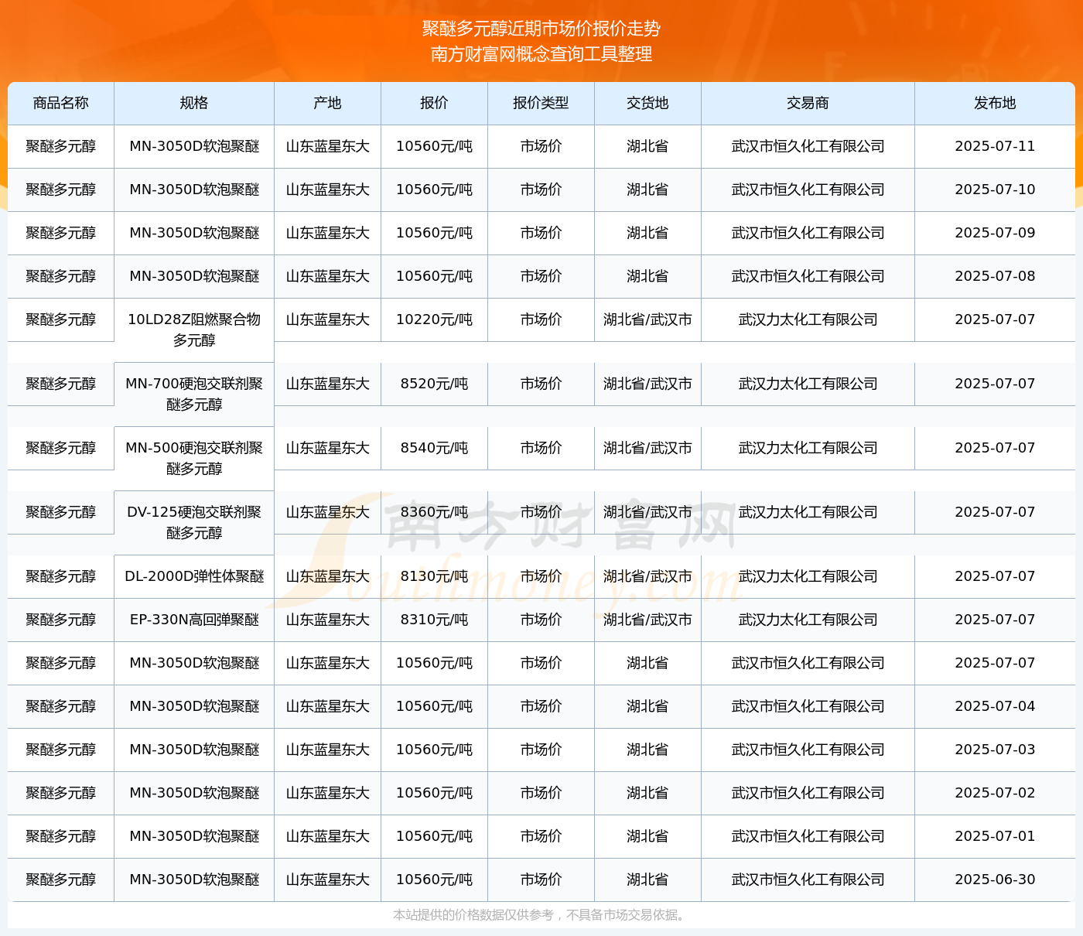Select the spec EP-330N高回弹聚醚
Screen dimensions: 1083x936
coord(194,620)
